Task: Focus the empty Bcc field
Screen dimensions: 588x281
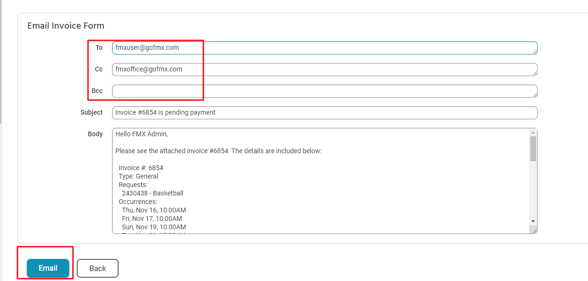Action: point(324,91)
